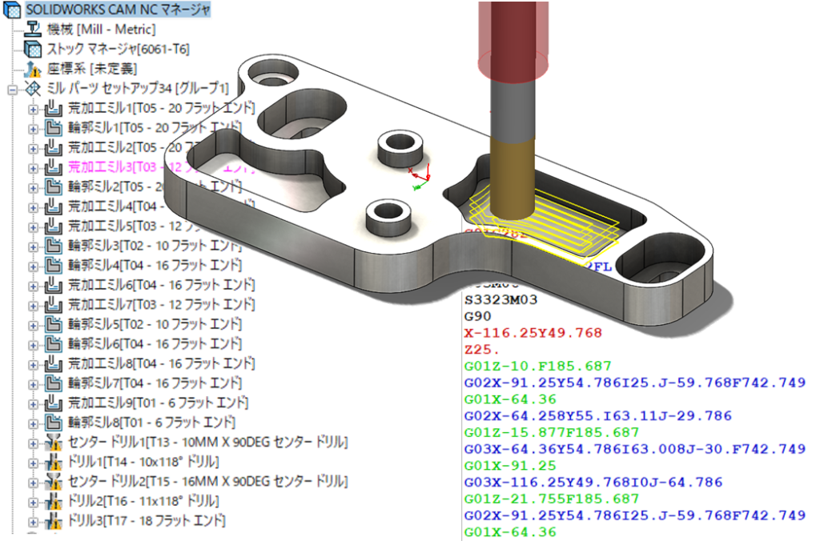
Task: Expand the 輪郭ミル8[T01 - 6 フラット エンド] node
Action: pyautogui.click(x=33, y=423)
